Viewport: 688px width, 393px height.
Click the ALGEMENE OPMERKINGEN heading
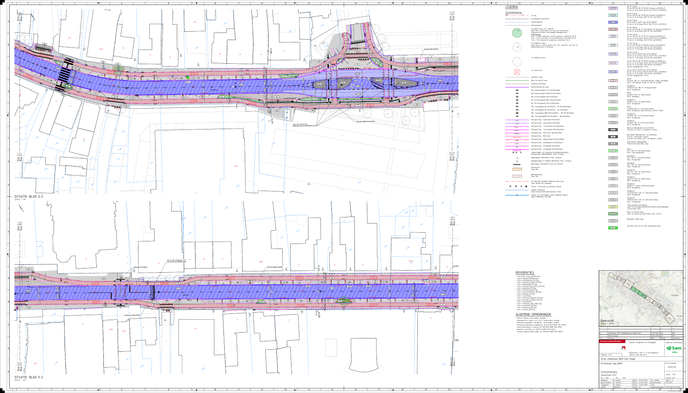[x=533, y=314]
